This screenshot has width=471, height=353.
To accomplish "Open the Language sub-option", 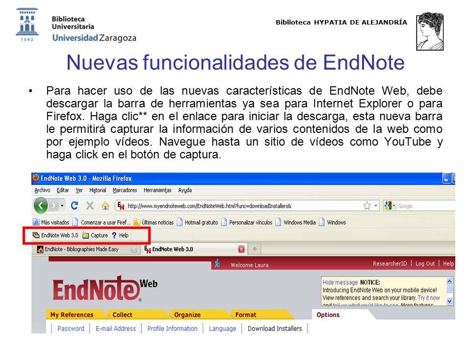I will point(222,328).
